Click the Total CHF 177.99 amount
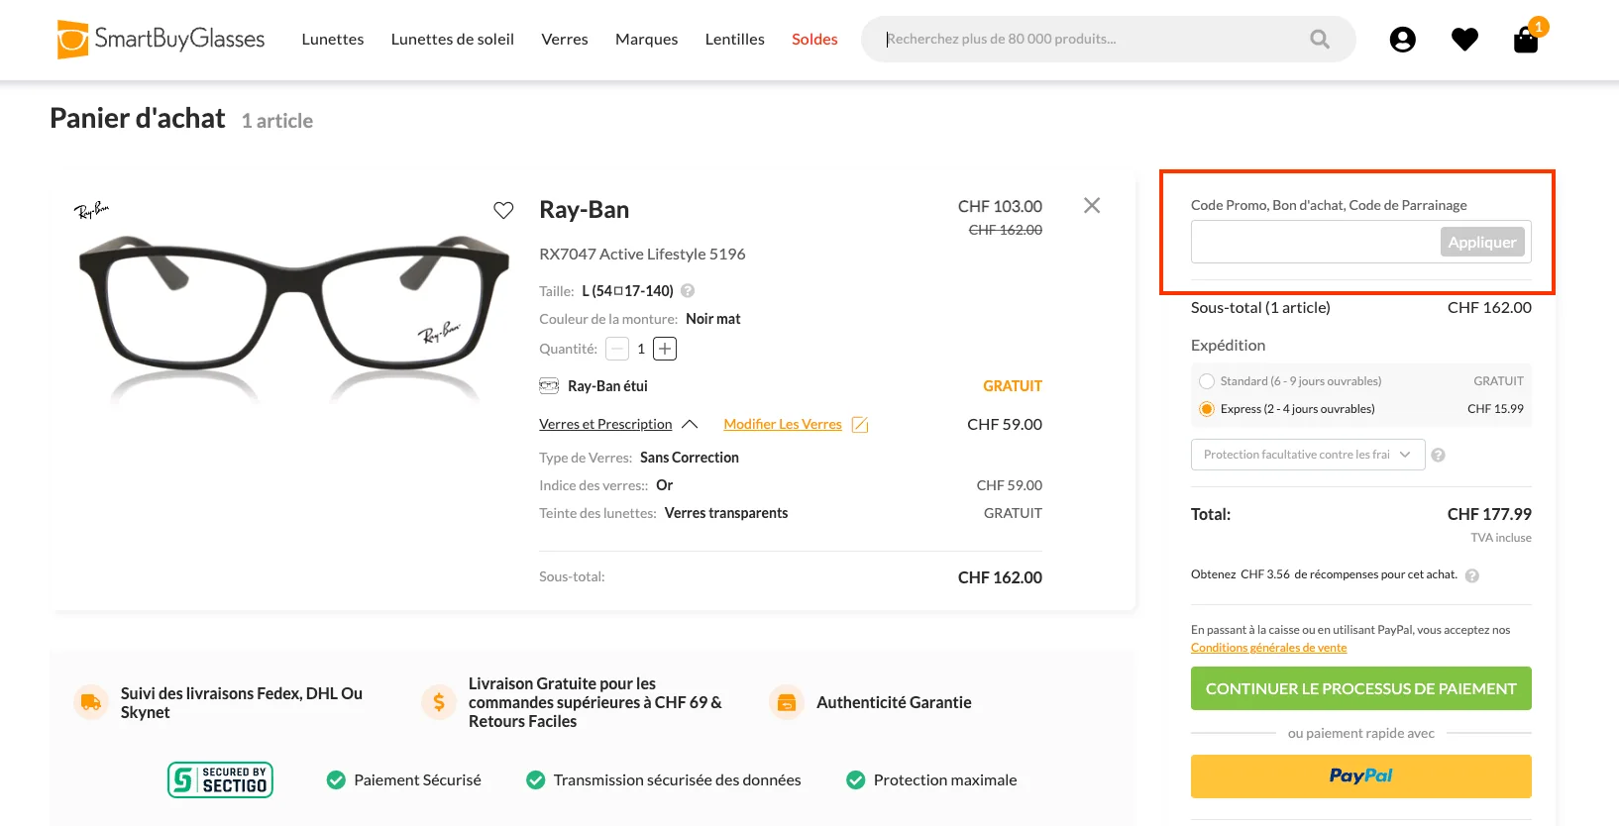The width and height of the screenshot is (1619, 826). click(x=1489, y=514)
